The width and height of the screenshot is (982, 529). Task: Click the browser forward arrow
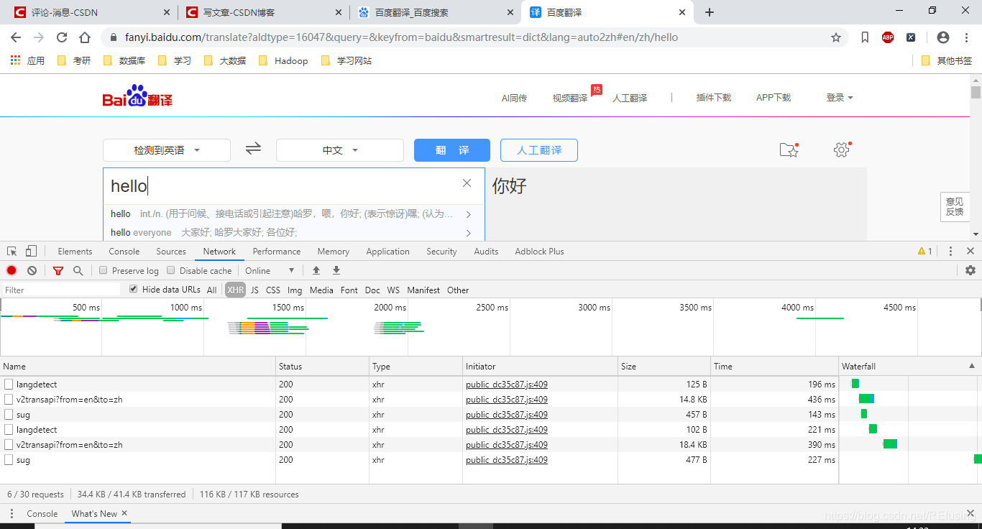[39, 37]
